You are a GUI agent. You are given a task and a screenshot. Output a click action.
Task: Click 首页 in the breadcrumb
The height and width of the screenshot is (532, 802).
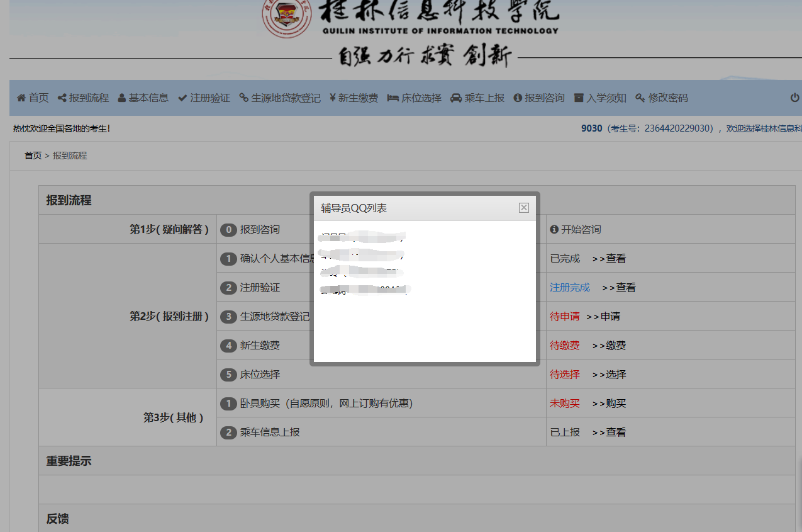33,156
